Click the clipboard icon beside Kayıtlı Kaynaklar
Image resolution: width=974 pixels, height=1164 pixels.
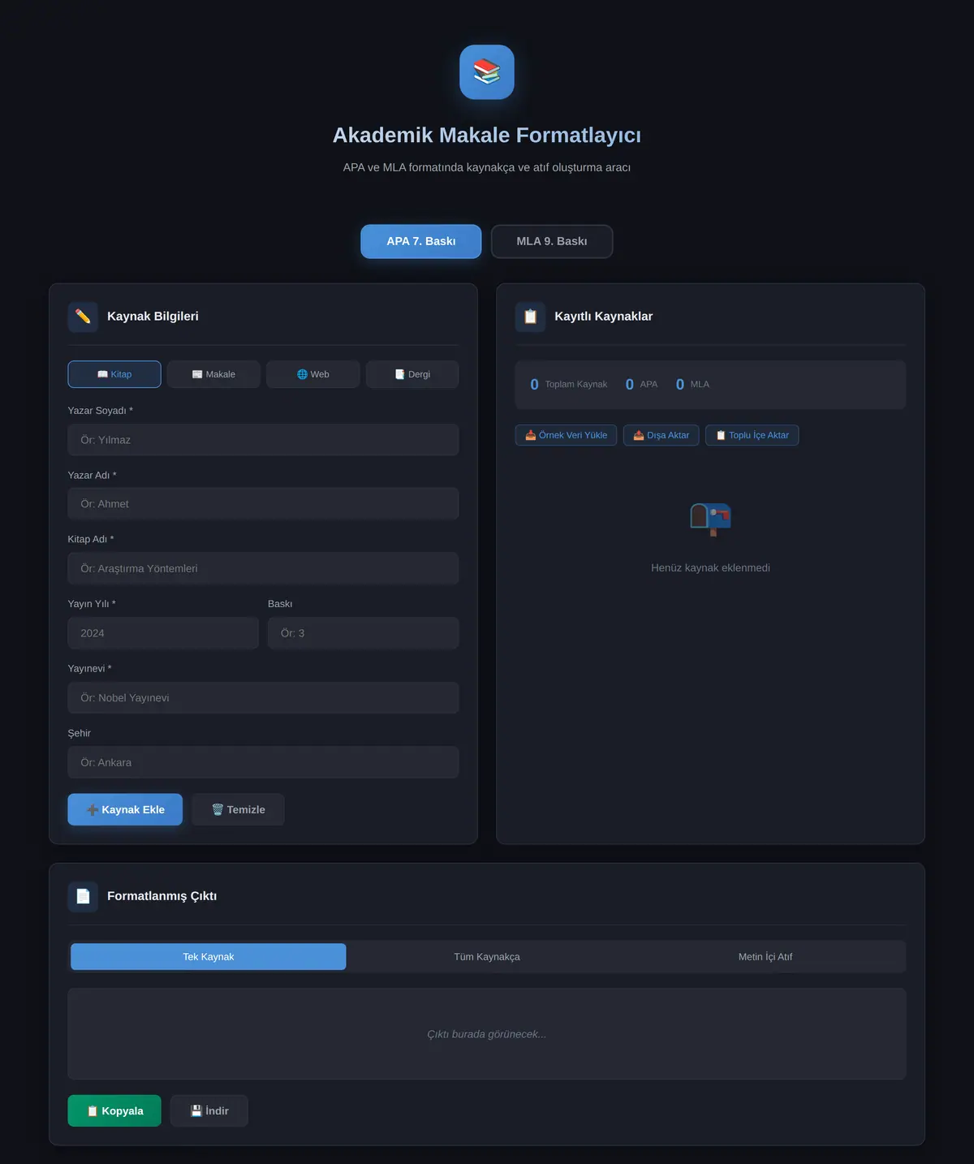point(530,317)
